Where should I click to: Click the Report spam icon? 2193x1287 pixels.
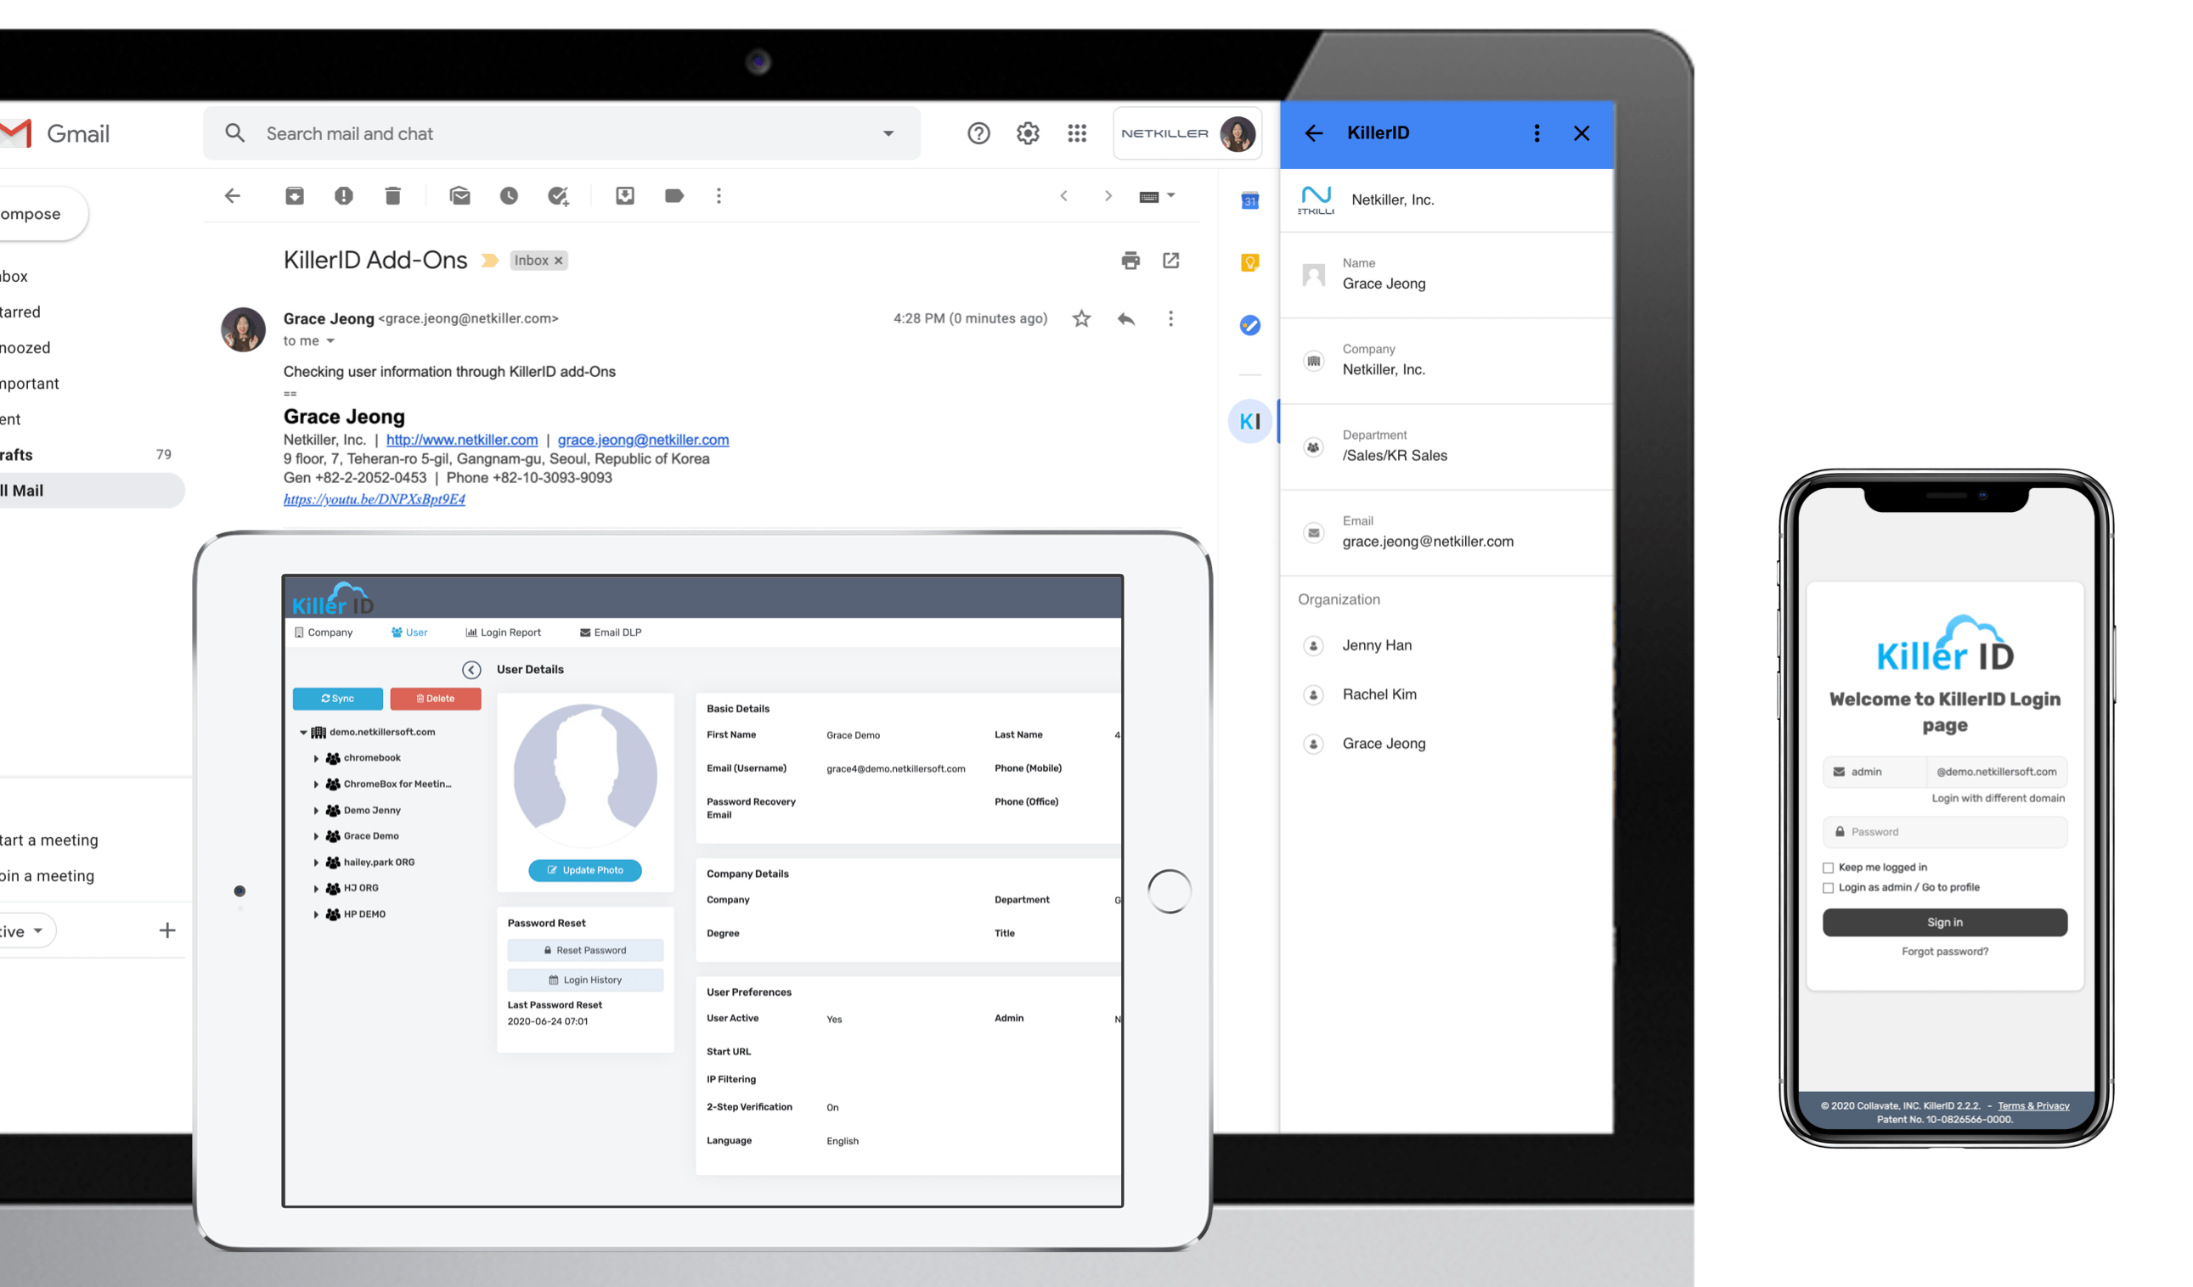point(344,195)
